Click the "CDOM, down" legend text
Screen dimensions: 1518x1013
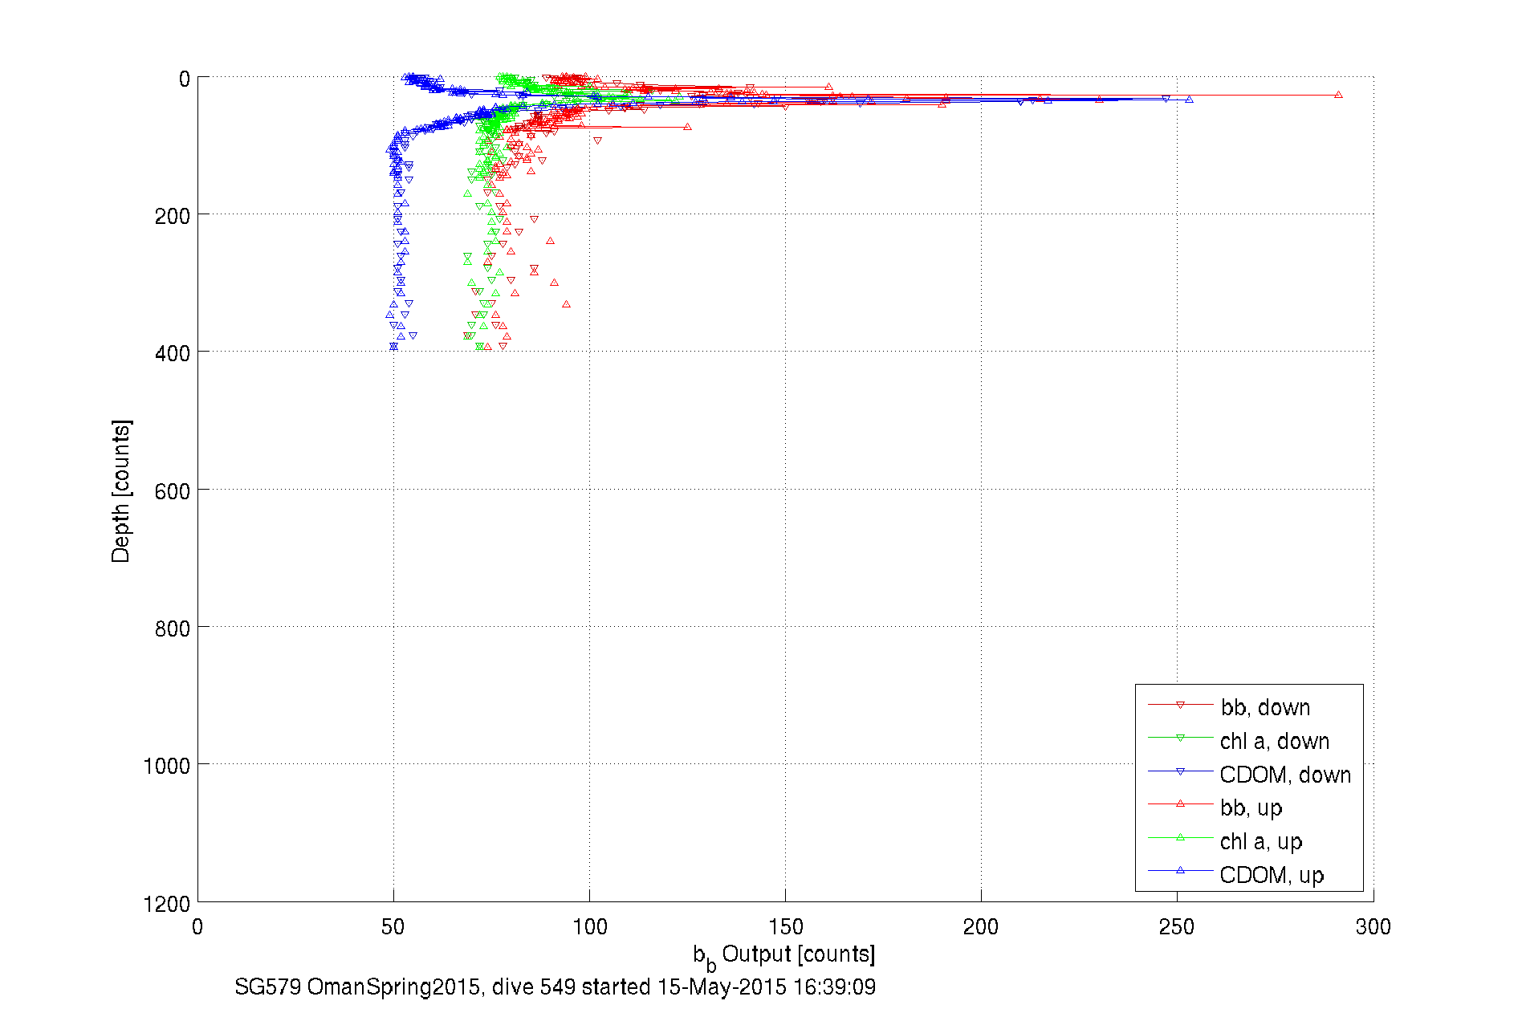(x=1284, y=775)
